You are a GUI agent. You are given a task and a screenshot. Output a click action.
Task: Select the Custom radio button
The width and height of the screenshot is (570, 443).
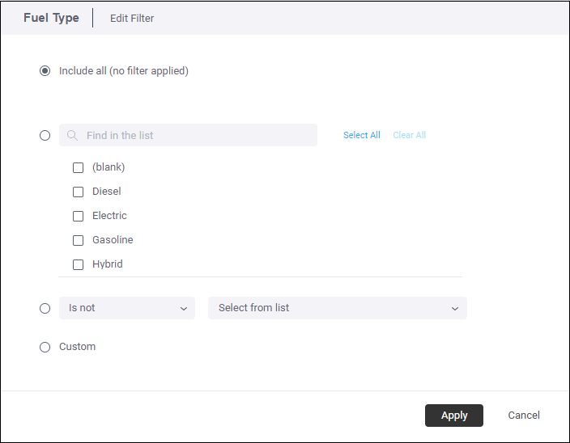[x=45, y=348]
